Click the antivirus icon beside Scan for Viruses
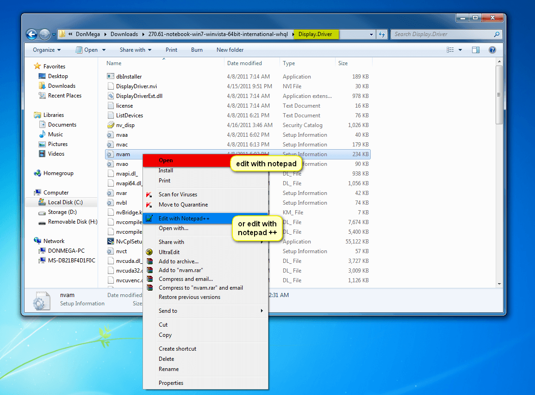The width and height of the screenshot is (535, 395). pos(149,194)
